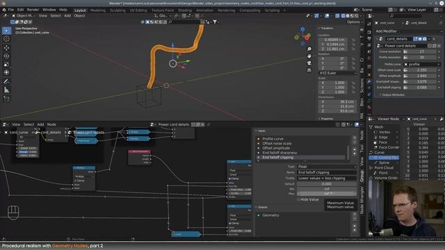Select Geometry output row

coord(302,215)
